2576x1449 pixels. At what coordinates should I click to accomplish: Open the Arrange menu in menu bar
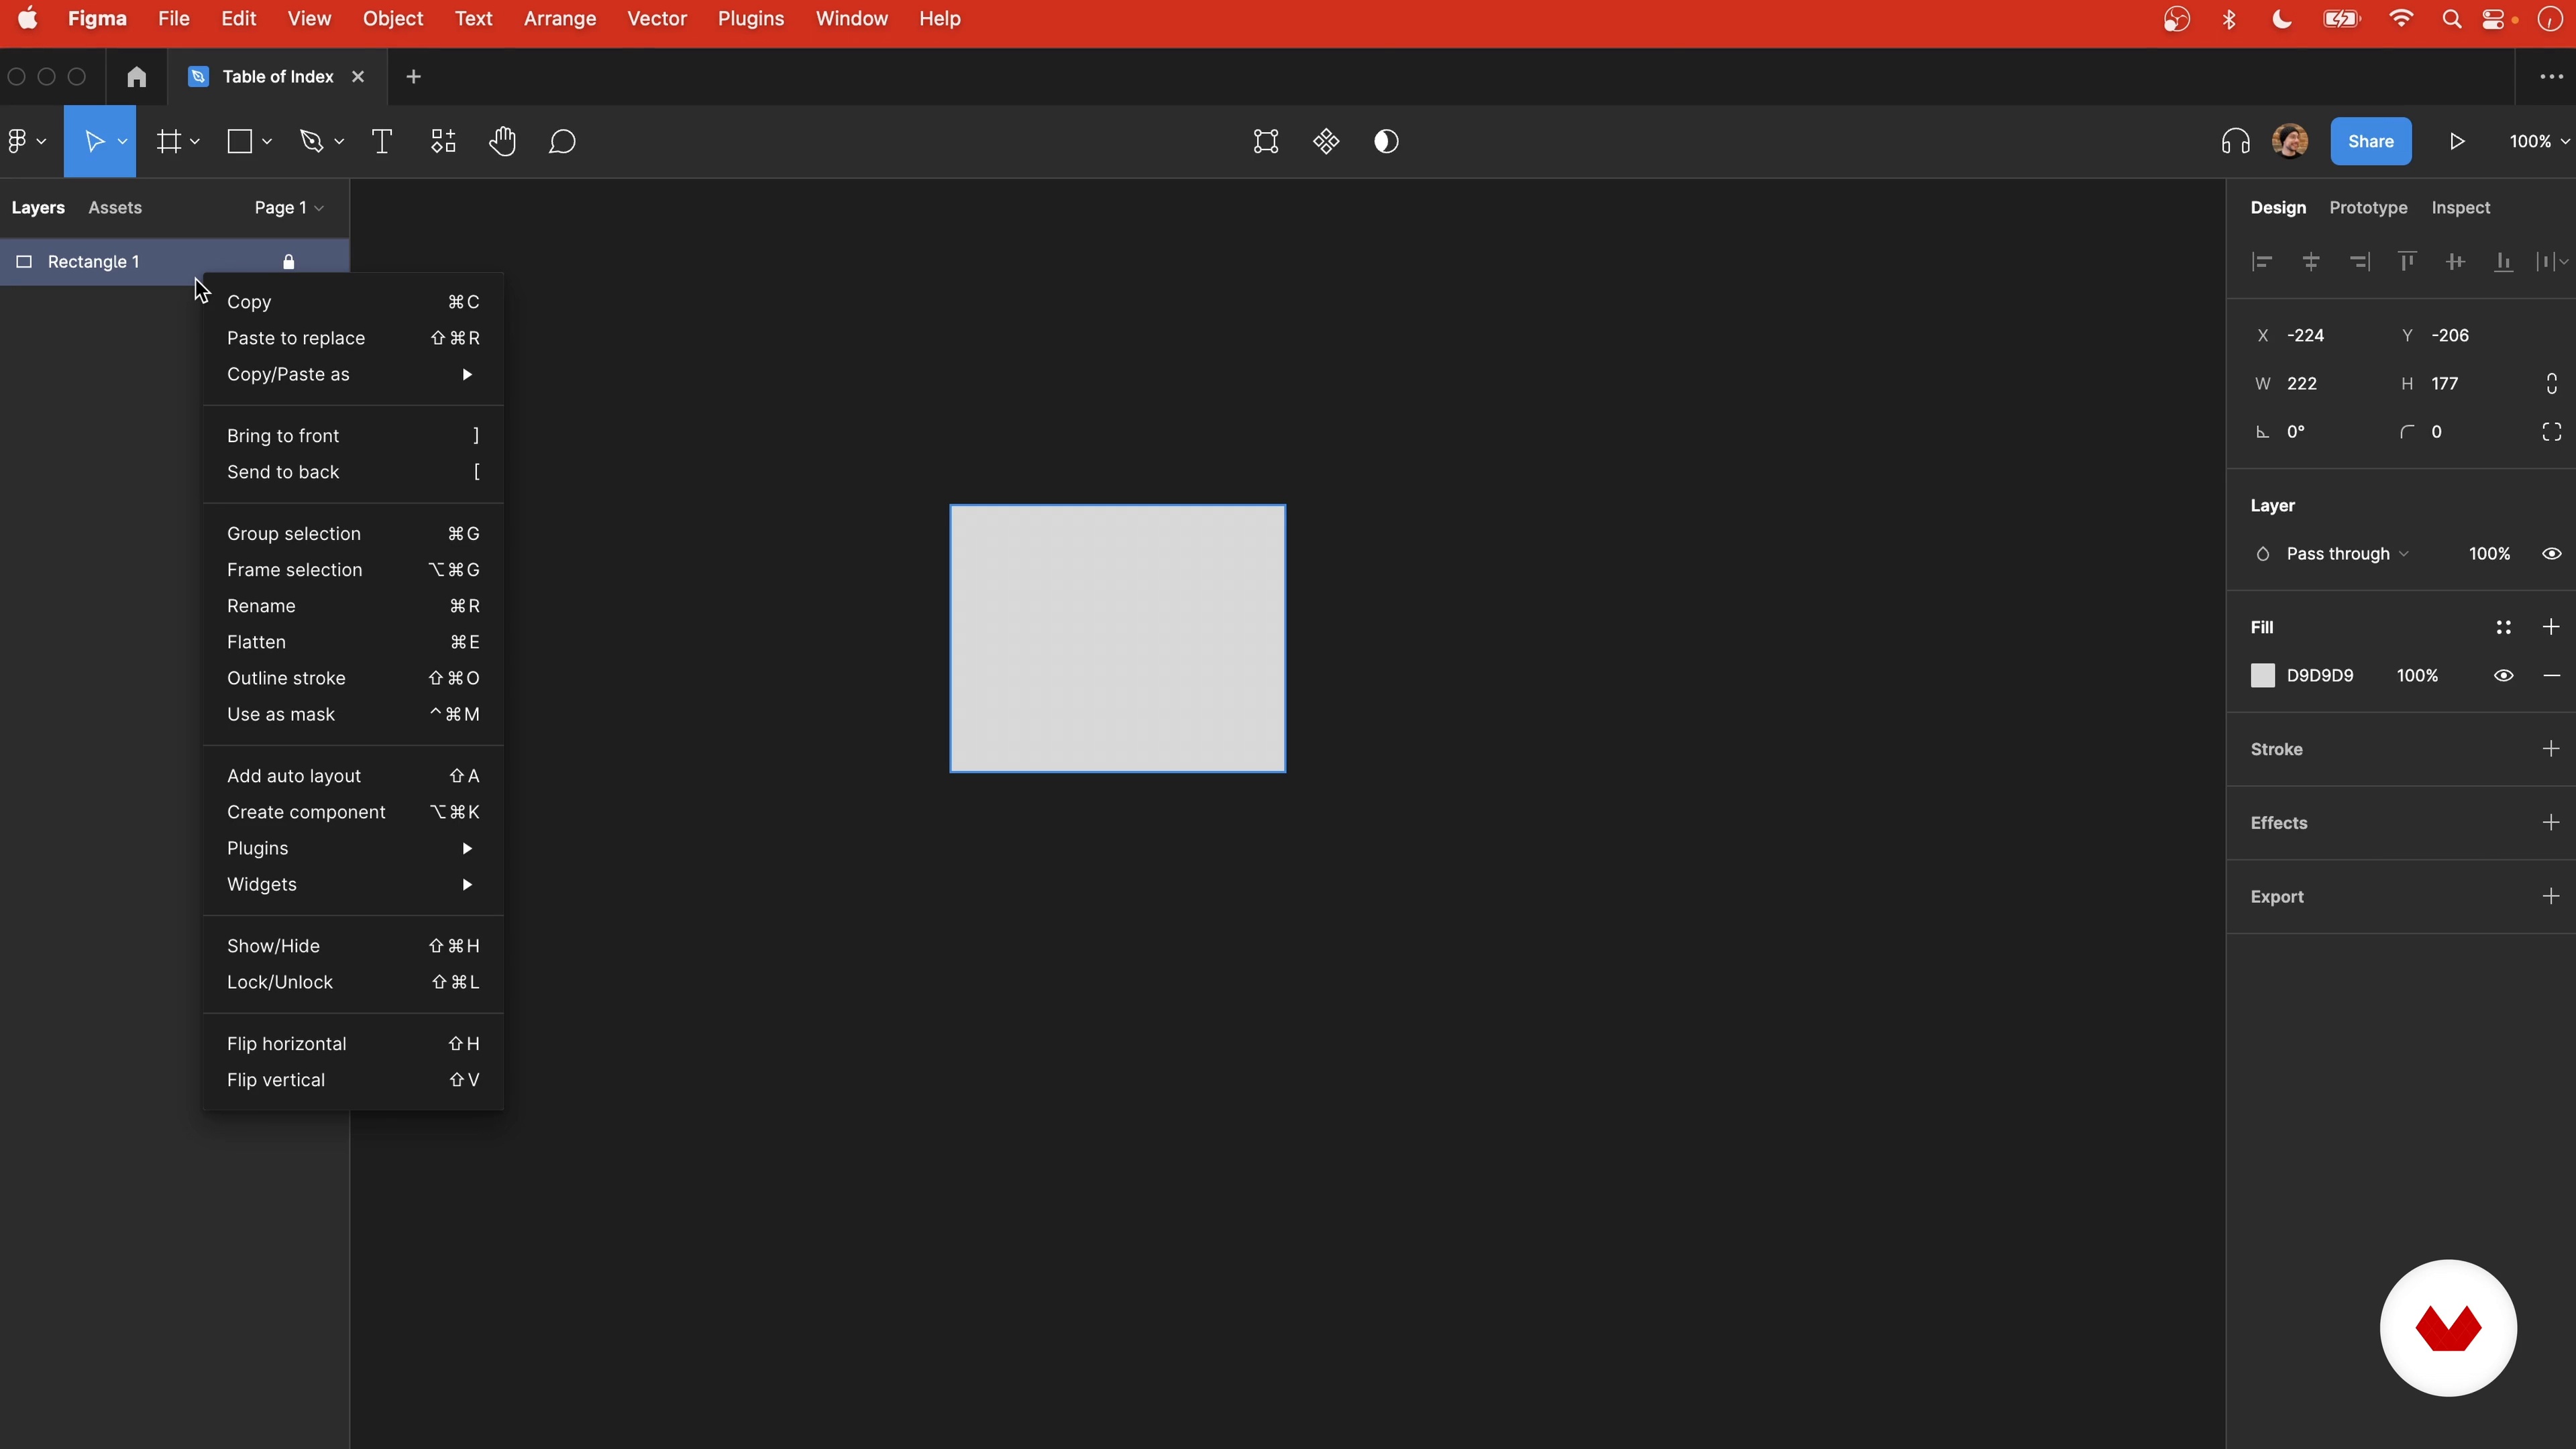coord(560,19)
